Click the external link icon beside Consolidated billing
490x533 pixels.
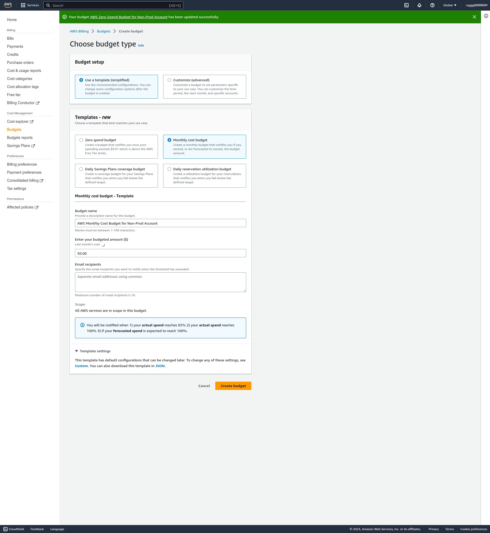click(x=41, y=181)
